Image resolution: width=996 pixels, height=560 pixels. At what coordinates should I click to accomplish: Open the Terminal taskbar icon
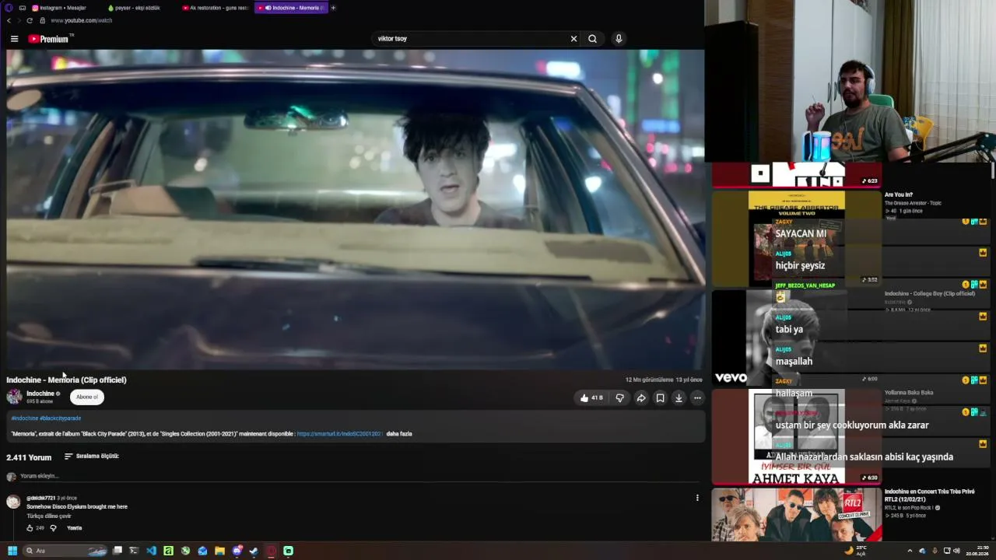pos(134,551)
